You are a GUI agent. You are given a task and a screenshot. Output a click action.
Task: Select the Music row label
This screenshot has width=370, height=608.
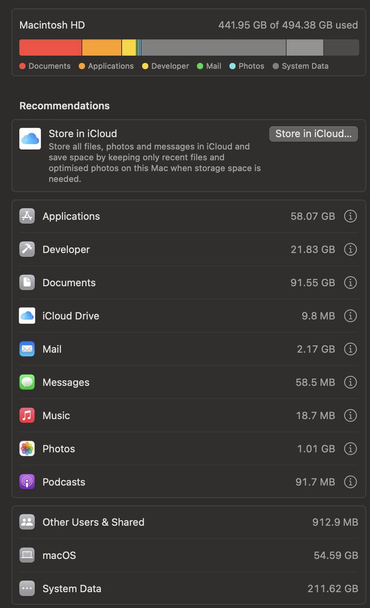(x=56, y=415)
